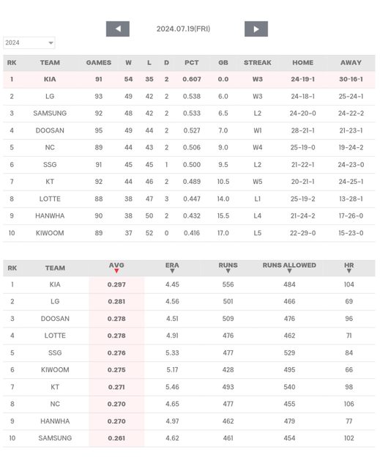Select DOOSAN in the stats table
This screenshot has width=380, height=469.
click(55, 319)
